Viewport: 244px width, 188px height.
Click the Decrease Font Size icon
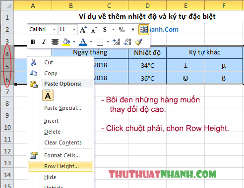(94, 30)
